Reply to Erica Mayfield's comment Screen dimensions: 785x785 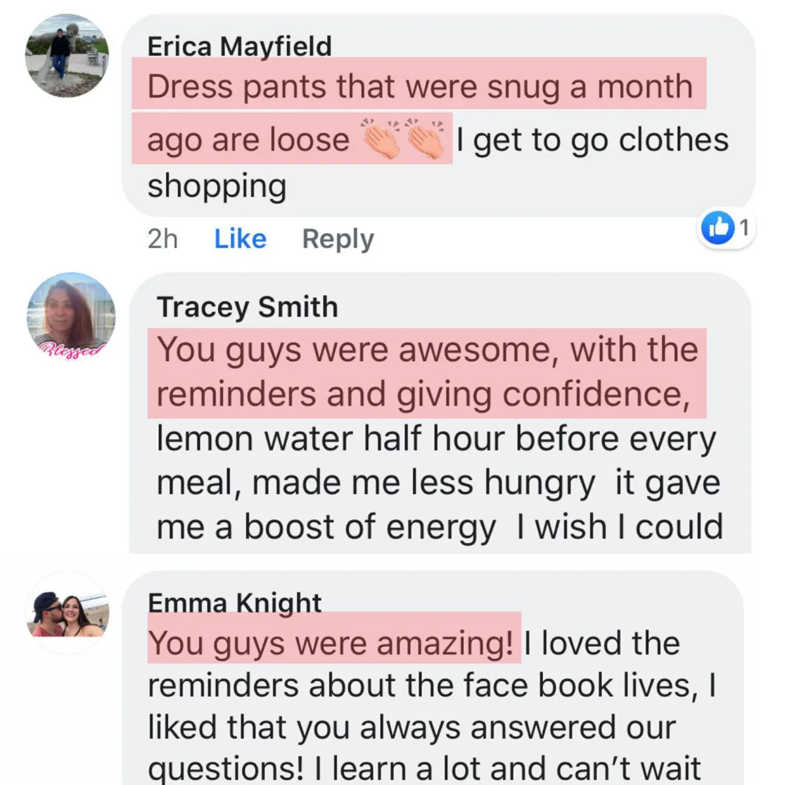coord(338,239)
